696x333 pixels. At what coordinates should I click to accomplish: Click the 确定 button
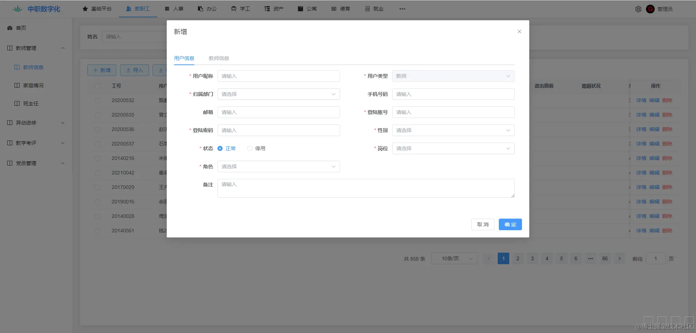click(x=510, y=224)
